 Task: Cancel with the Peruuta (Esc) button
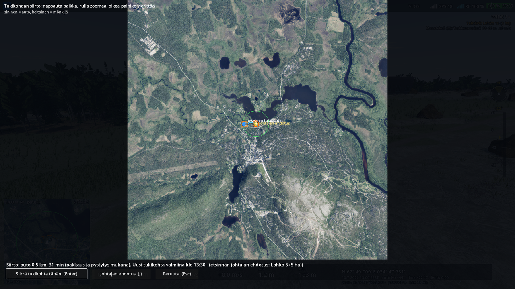pyautogui.click(x=177, y=274)
